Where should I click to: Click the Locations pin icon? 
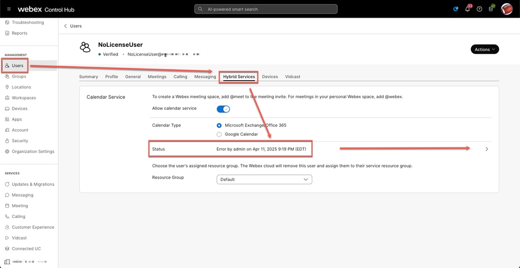pyautogui.click(x=7, y=87)
